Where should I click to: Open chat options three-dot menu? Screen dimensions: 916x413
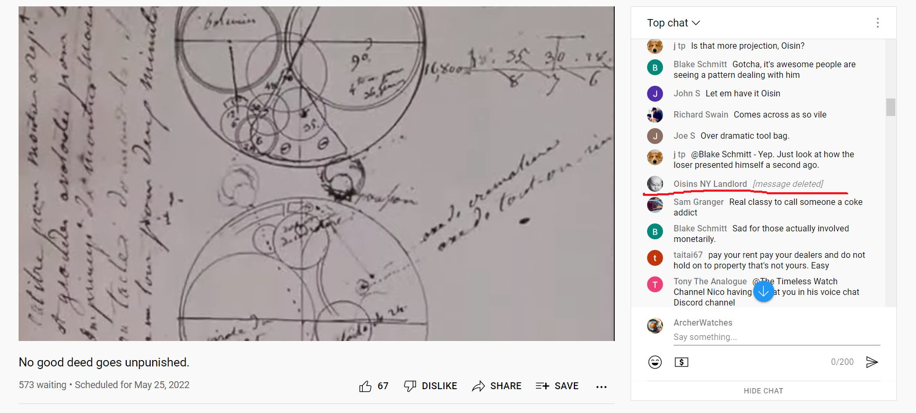point(877,23)
